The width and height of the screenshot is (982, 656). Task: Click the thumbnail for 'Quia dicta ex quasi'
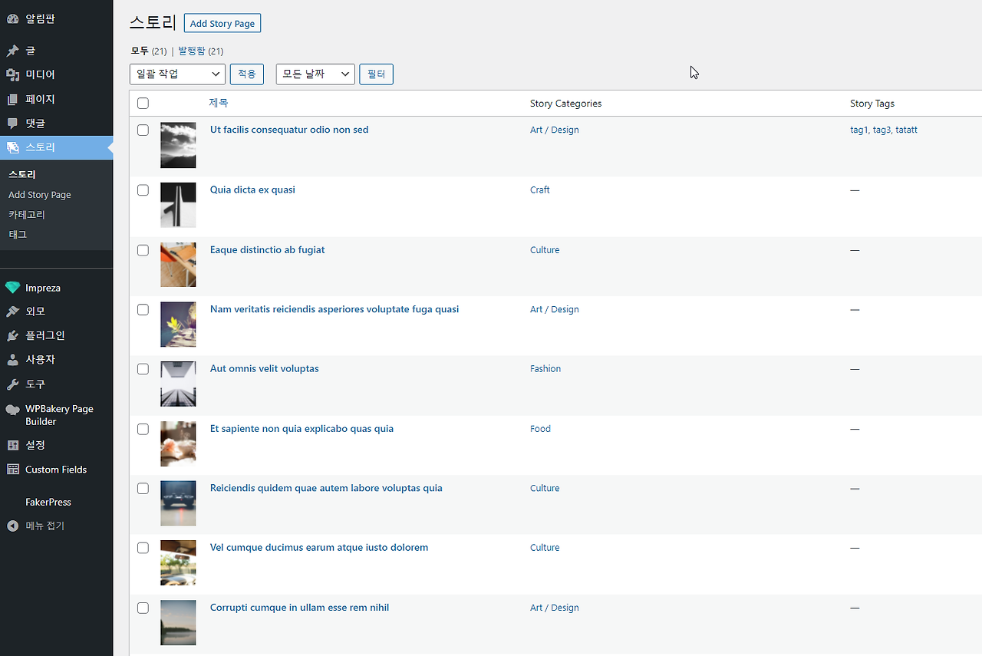178,206
